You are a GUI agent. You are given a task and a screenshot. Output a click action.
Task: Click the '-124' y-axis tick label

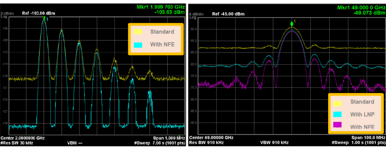click(6, 100)
